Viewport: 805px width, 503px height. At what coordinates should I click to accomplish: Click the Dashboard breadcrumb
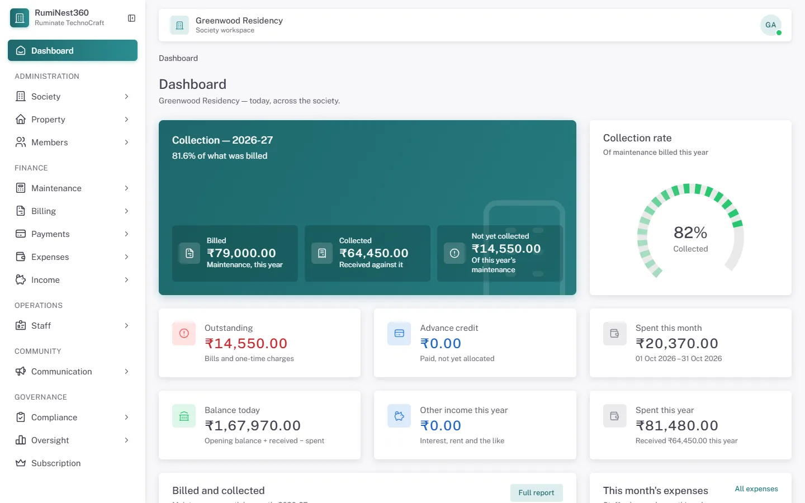(x=178, y=58)
